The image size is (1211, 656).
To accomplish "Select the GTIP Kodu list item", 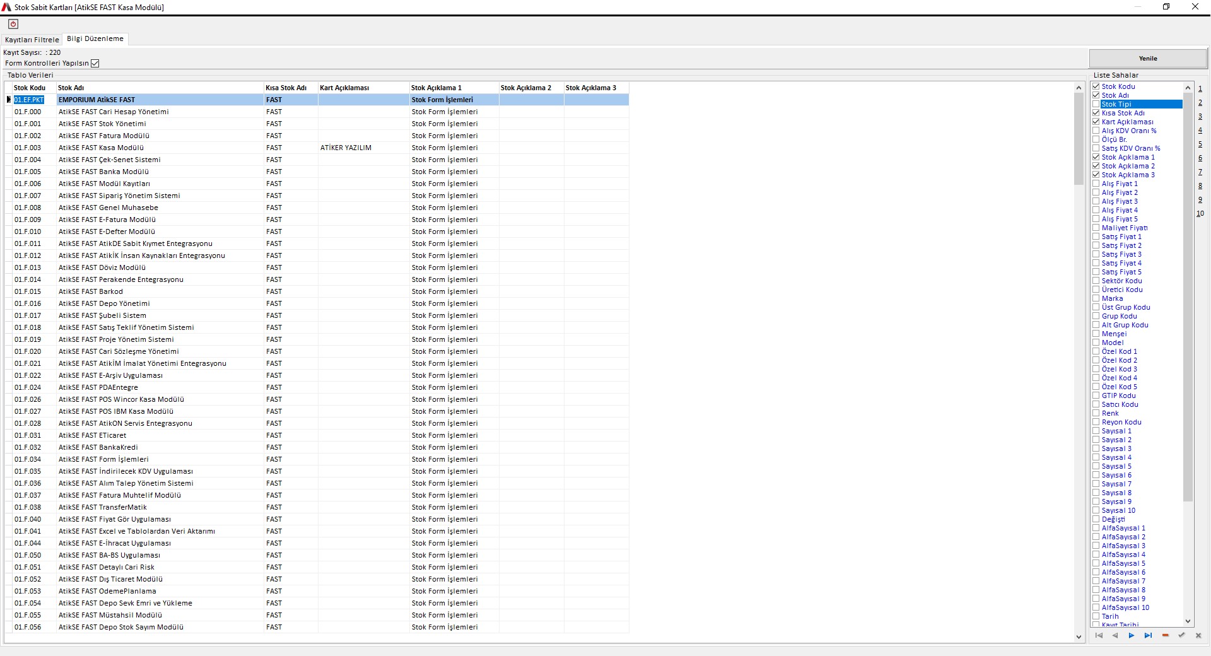I will pos(1118,395).
